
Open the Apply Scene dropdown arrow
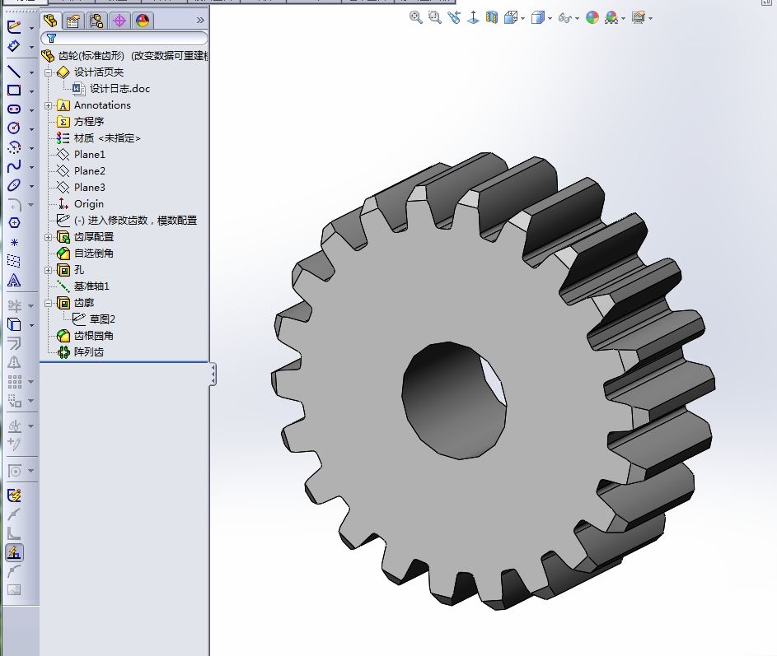624,19
